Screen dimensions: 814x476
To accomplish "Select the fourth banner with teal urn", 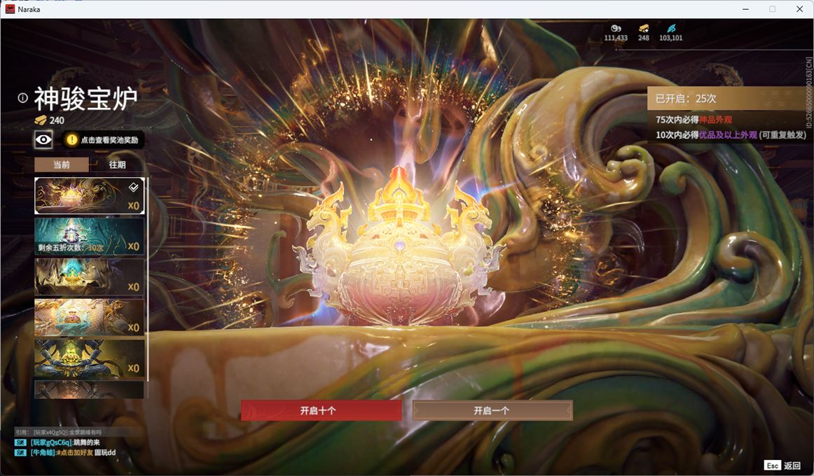I will 89,317.
